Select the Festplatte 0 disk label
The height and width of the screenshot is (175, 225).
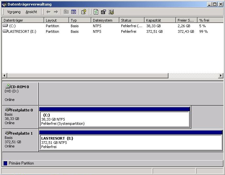point(20,117)
